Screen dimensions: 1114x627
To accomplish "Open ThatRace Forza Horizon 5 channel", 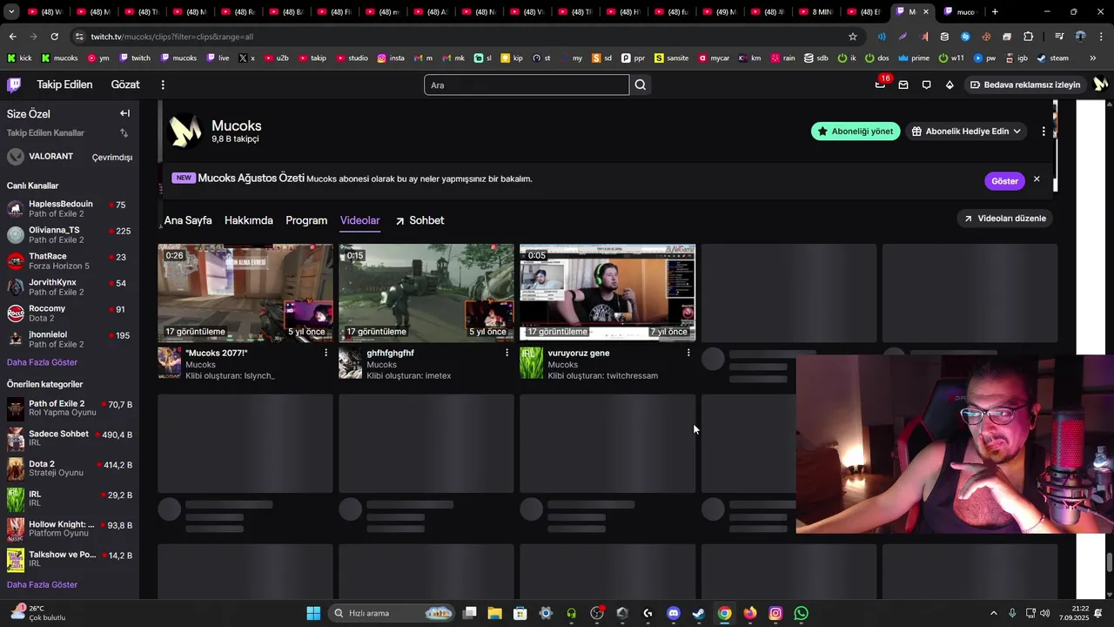I will pos(70,261).
